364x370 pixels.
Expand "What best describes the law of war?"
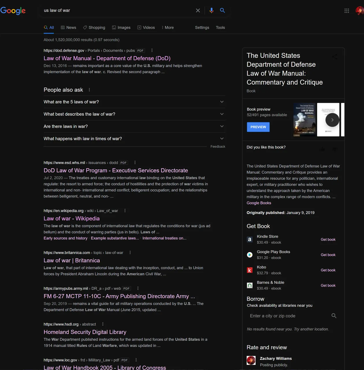tap(134, 114)
